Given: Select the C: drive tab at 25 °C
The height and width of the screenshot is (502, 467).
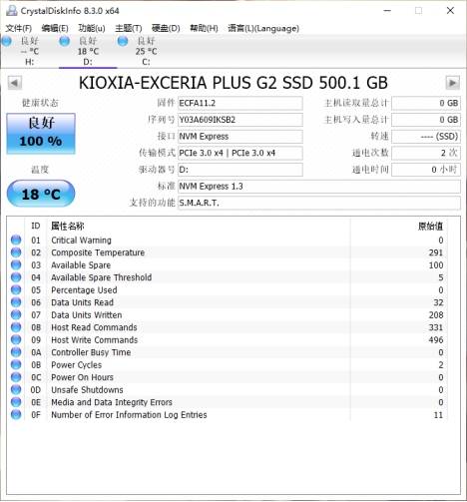Looking at the screenshot, I should [x=146, y=51].
